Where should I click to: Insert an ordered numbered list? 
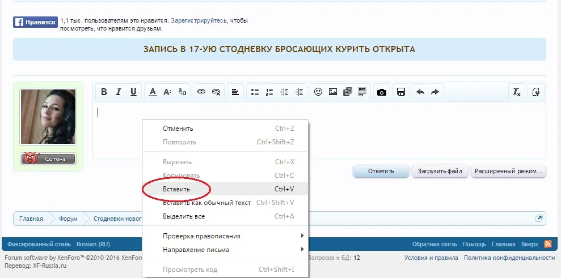(x=269, y=92)
